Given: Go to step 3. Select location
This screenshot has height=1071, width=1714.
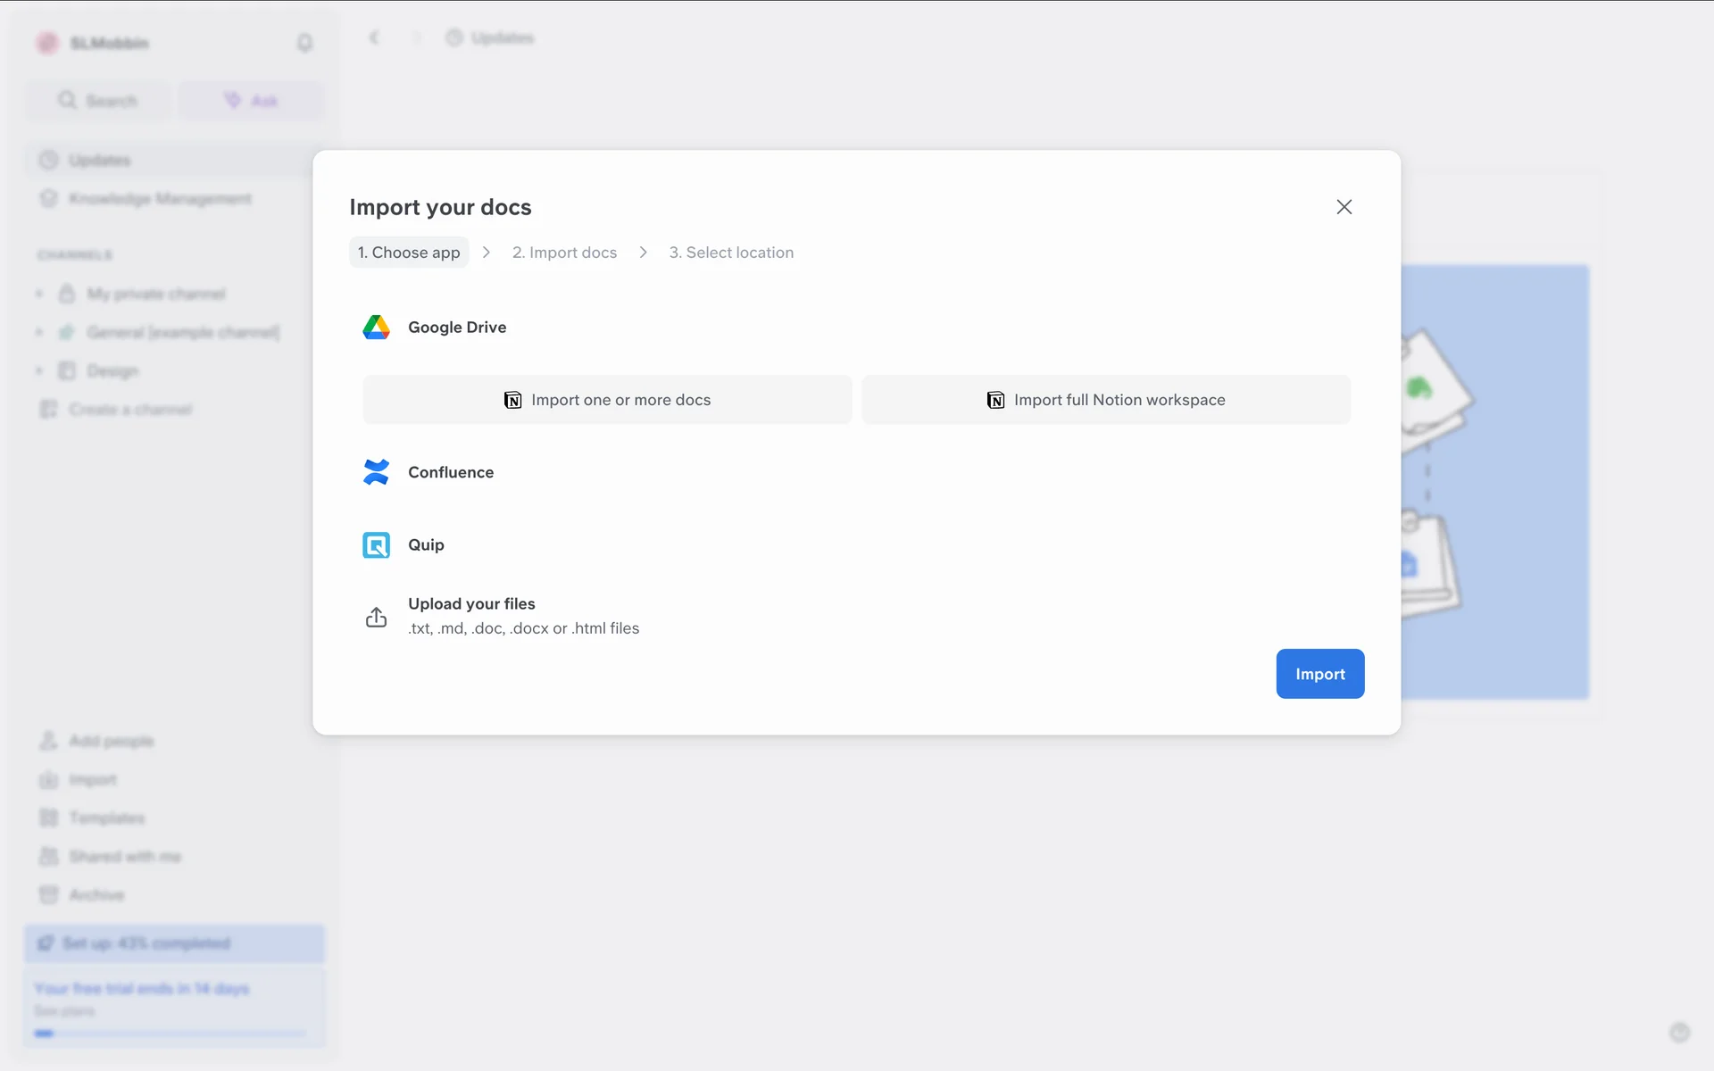Looking at the screenshot, I should click(x=731, y=253).
